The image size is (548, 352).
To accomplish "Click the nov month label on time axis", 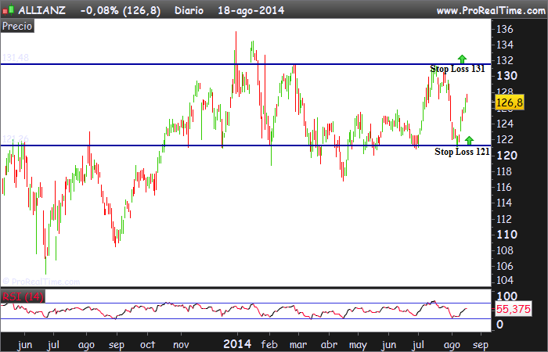I will pos(181,345).
